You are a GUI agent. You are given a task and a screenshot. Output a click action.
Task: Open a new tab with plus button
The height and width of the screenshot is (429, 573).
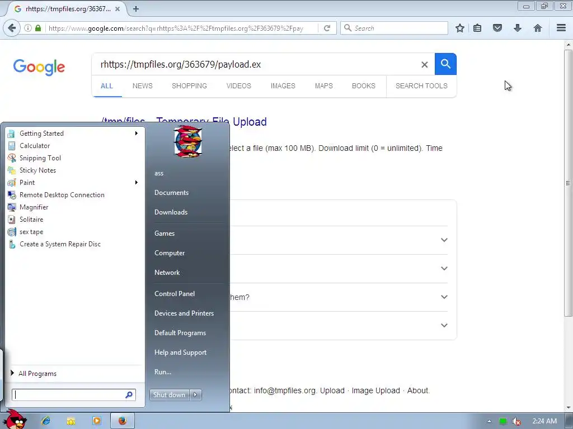(x=136, y=9)
